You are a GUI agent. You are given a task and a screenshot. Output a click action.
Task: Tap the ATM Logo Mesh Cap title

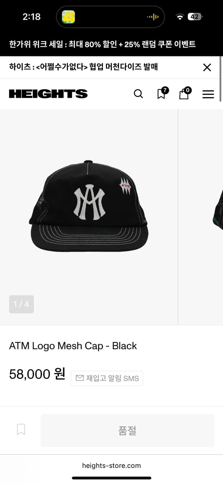pos(73,346)
